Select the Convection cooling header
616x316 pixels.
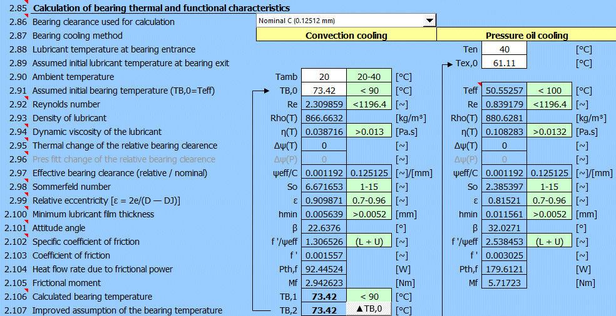(x=346, y=36)
